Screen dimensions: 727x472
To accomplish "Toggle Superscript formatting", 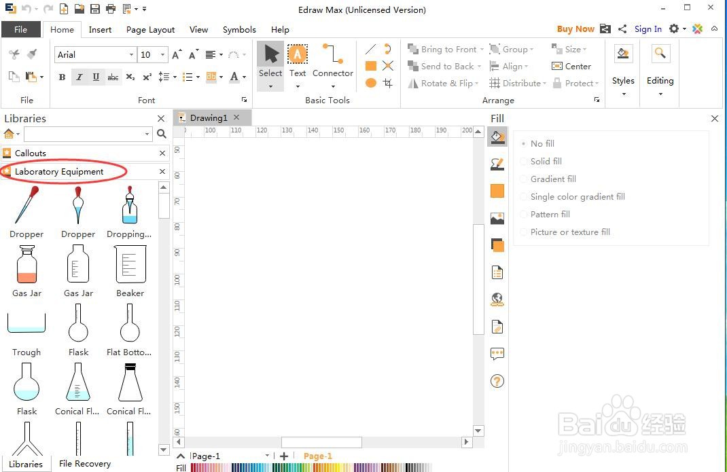I will (x=147, y=77).
